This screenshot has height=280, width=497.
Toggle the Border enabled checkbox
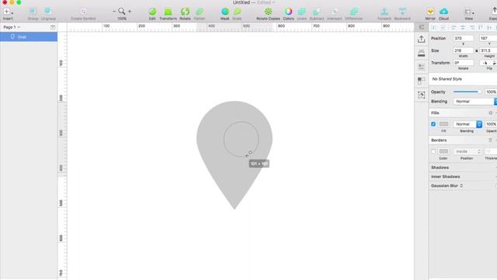coord(433,152)
